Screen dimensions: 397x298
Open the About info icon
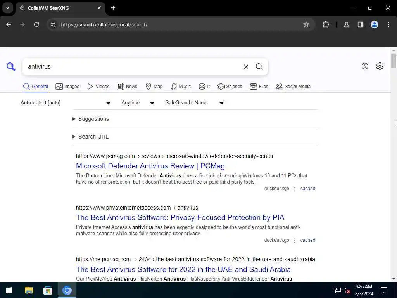[365, 66]
